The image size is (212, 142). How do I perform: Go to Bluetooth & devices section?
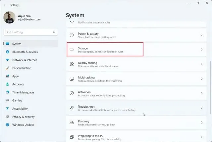tap(31, 52)
